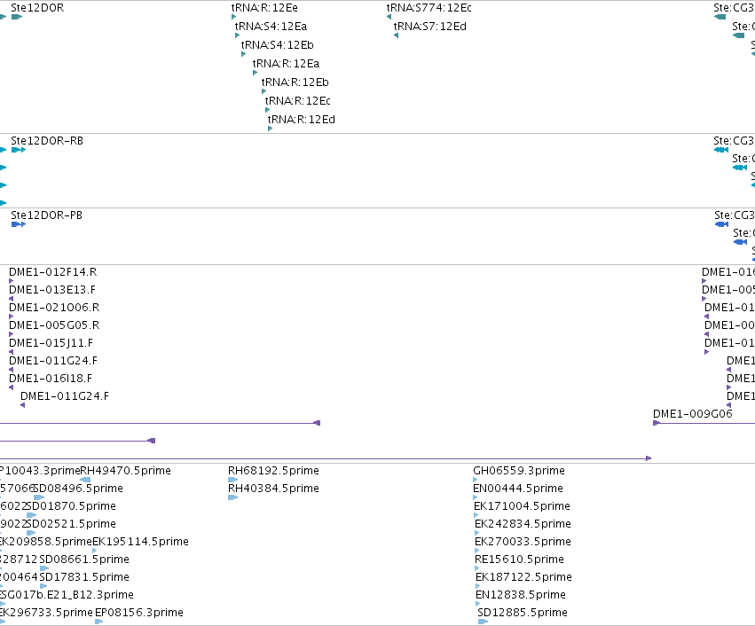Click the tRNA:R:12Ea label

pos(286,64)
